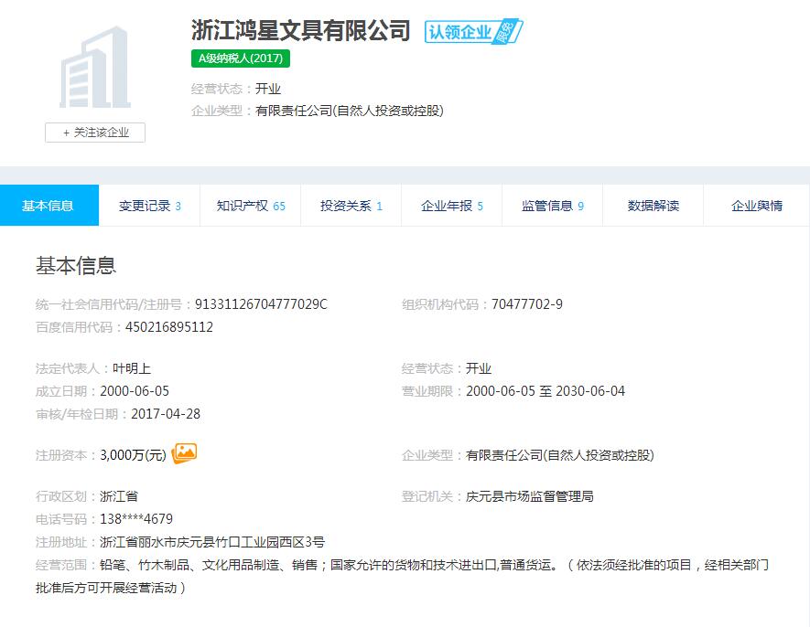The image size is (810, 627).
Task: Click Baidu credit code 450216895112
Action: pos(169,327)
